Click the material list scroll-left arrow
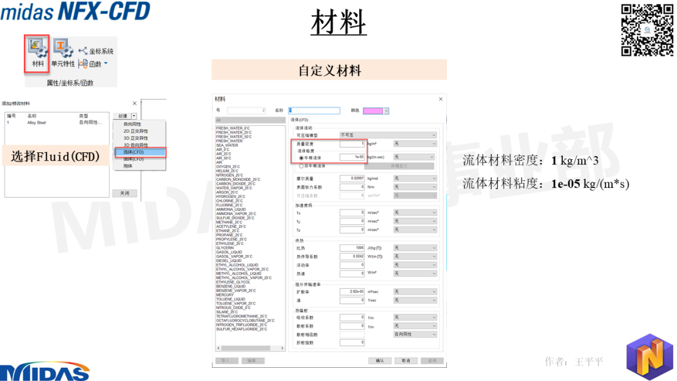The height and width of the screenshot is (381, 677). click(219, 348)
